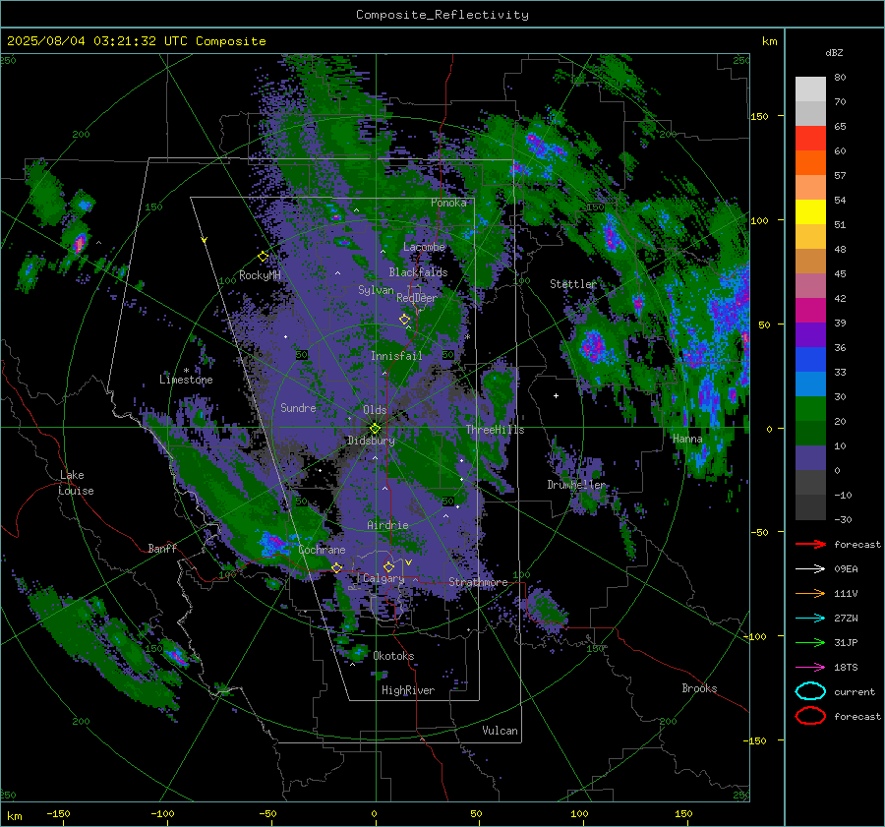This screenshot has height=827, width=885.
Task: Select the Banff label
Action: point(162,548)
